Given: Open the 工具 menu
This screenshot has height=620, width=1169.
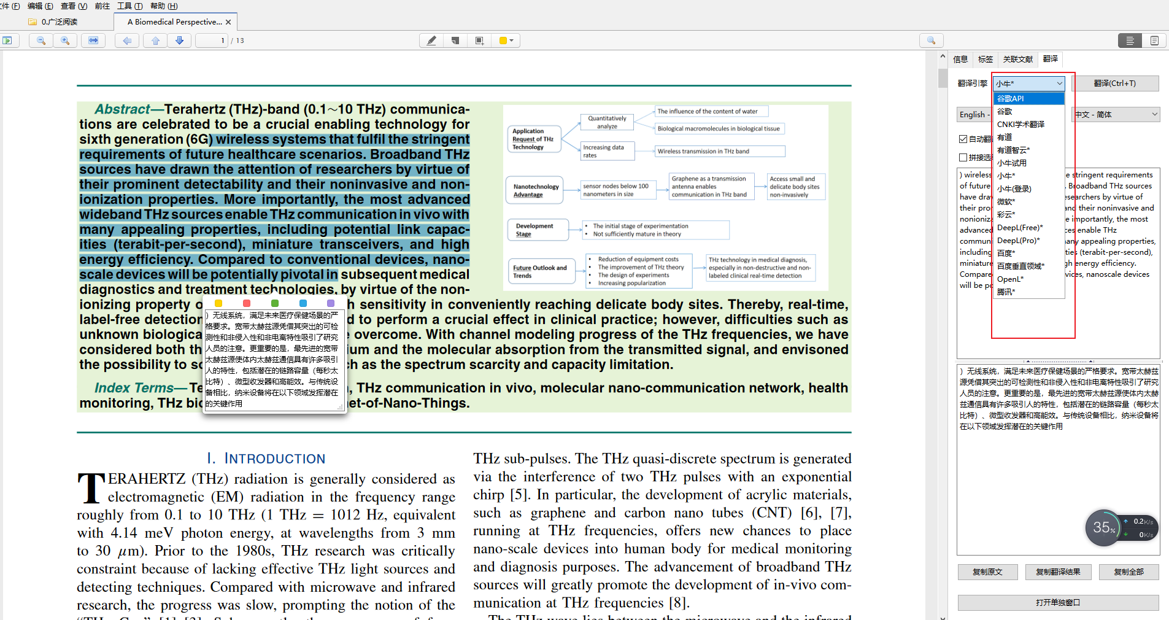Looking at the screenshot, I should tap(129, 6).
